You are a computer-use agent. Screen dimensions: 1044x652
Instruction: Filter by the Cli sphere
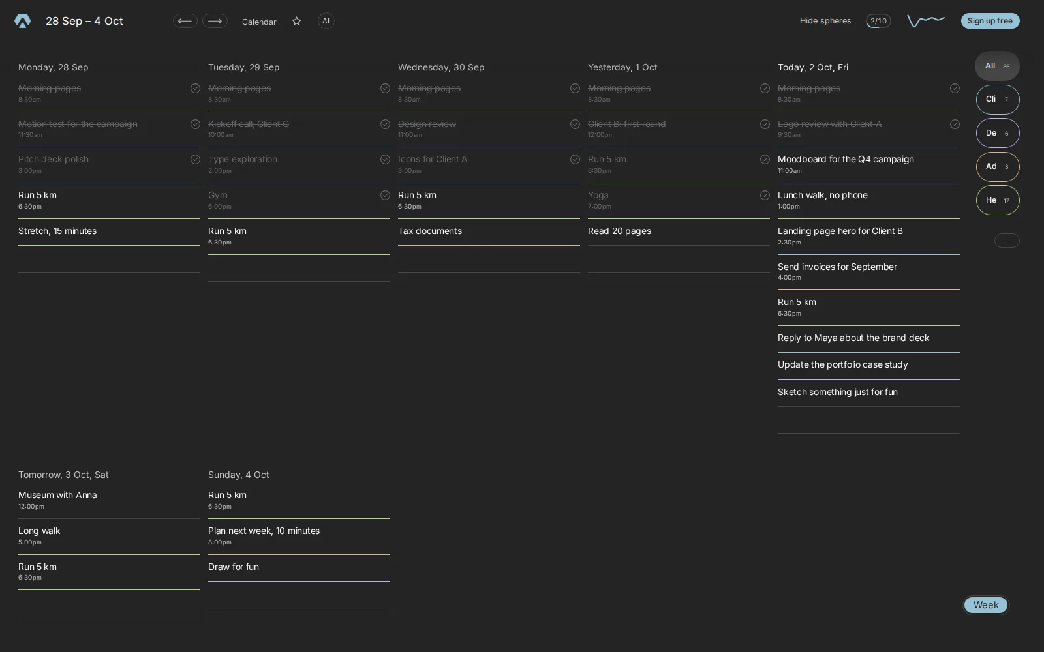998,100
